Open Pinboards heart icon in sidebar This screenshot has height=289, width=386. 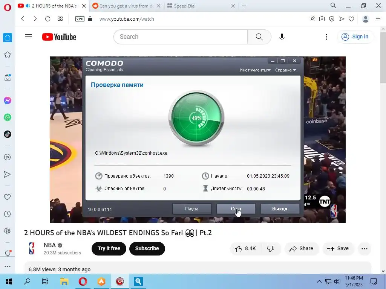click(x=8, y=197)
